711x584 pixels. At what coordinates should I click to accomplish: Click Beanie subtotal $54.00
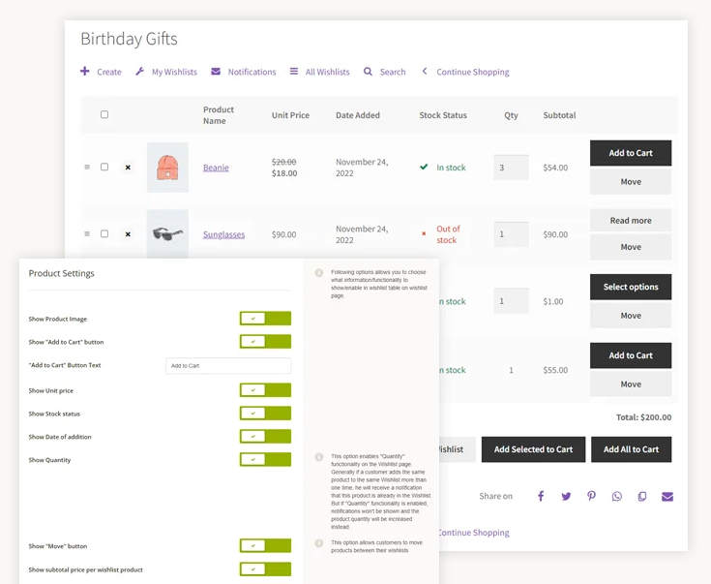(x=555, y=168)
